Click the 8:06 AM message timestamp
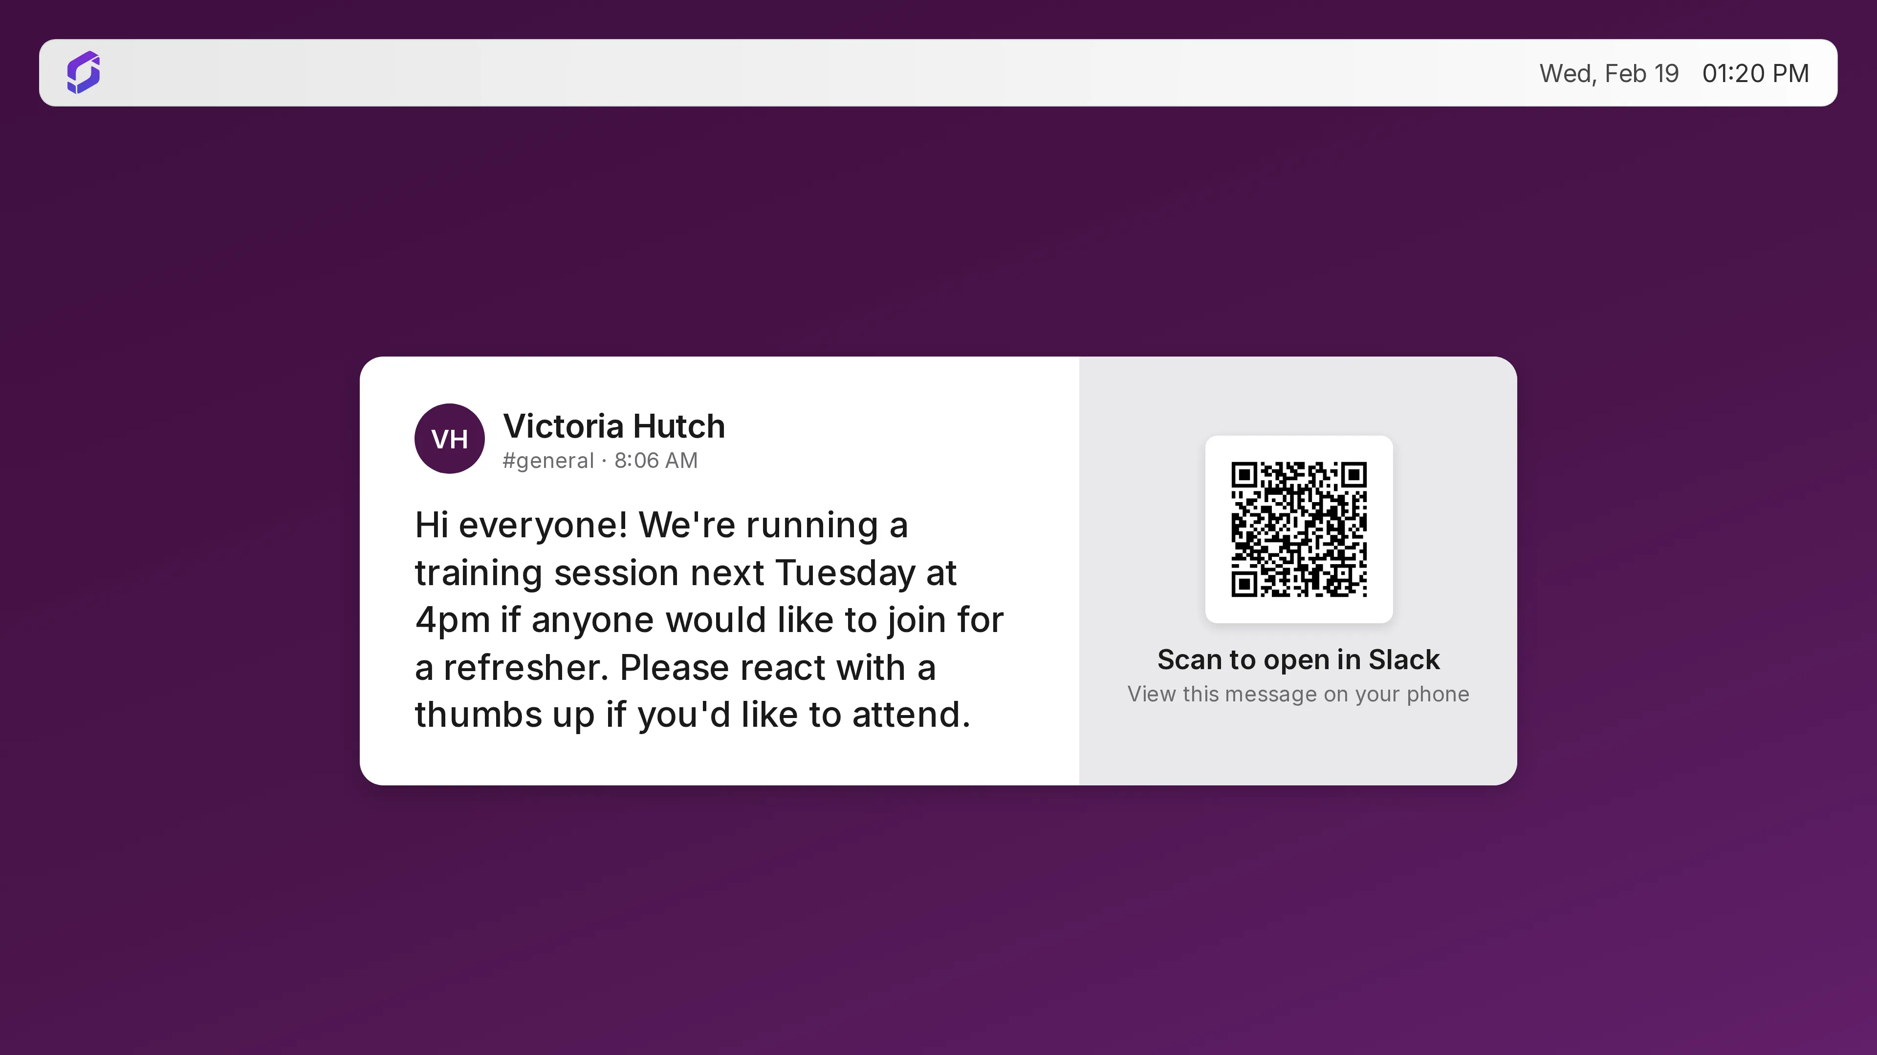The width and height of the screenshot is (1877, 1055). click(656, 461)
